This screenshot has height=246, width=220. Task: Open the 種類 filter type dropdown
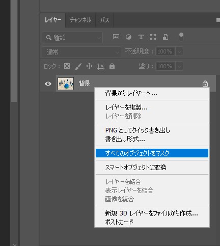click(72, 38)
